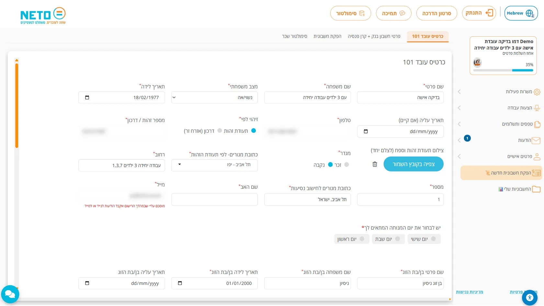Click הפקת חשבונית חדשה in sidebar
Image resolution: width=544 pixels, height=306 pixels.
point(501,173)
